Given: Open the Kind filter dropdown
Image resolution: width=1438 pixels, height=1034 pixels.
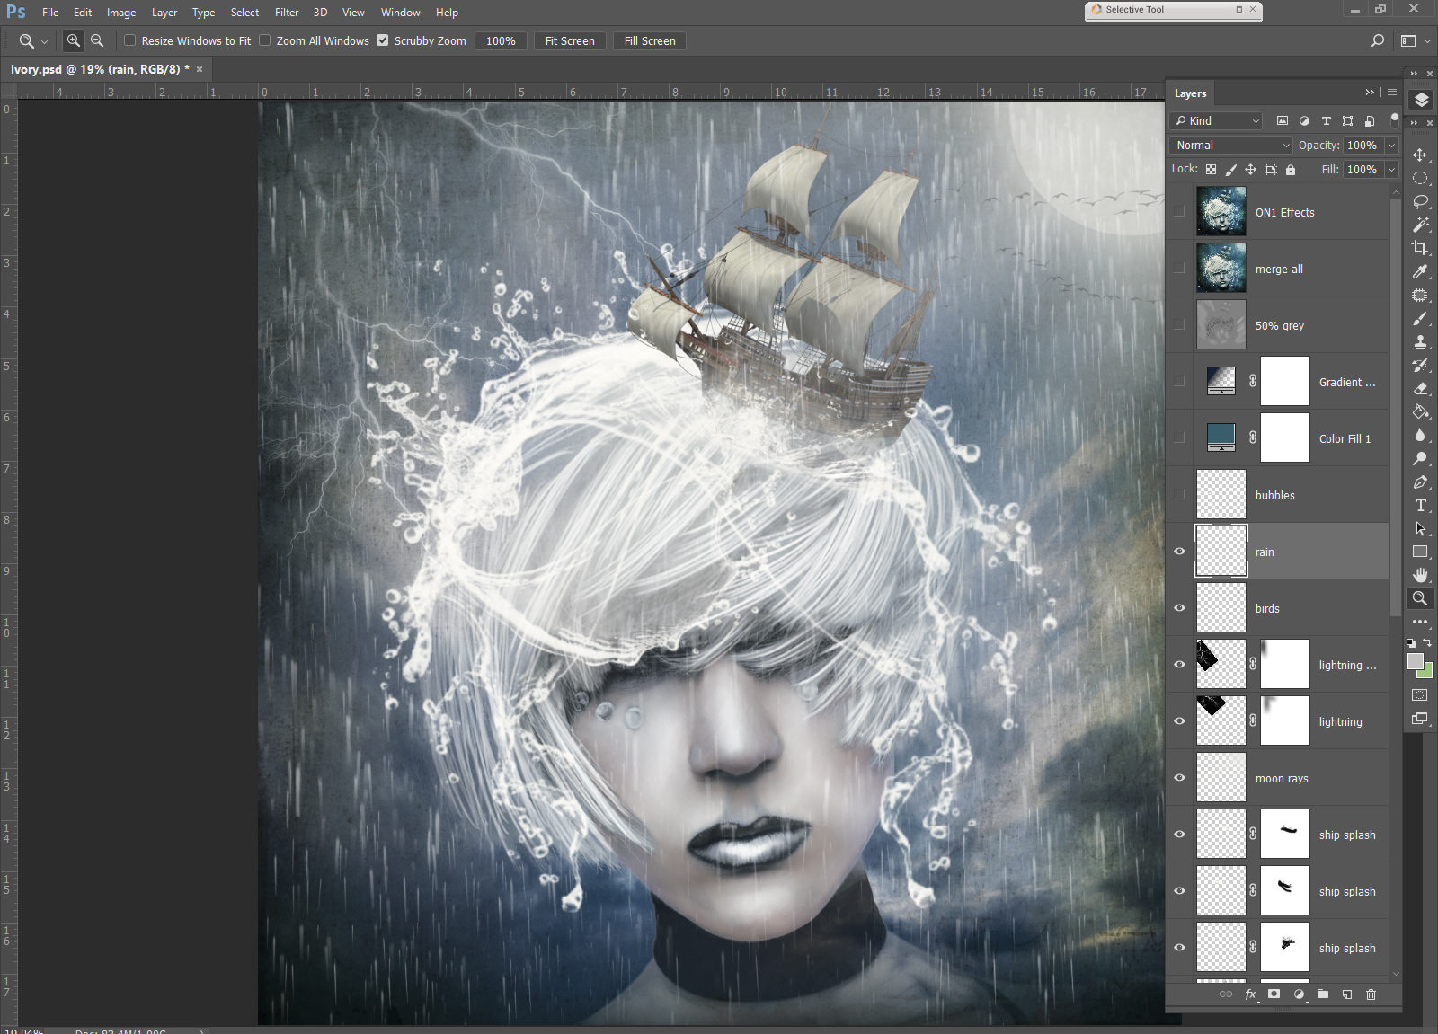Looking at the screenshot, I should pyautogui.click(x=1216, y=120).
